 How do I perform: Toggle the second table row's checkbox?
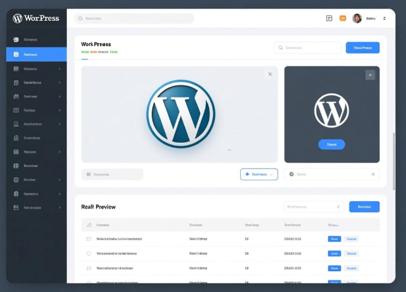[x=89, y=253]
